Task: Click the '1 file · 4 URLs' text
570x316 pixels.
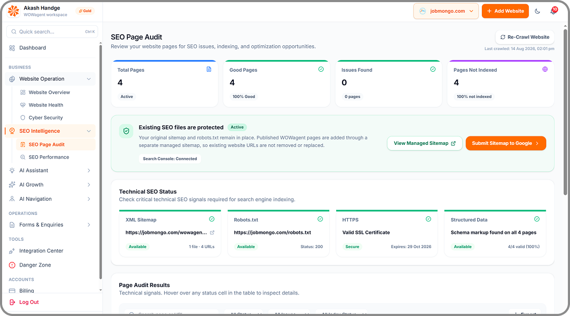Action: pyautogui.click(x=202, y=246)
